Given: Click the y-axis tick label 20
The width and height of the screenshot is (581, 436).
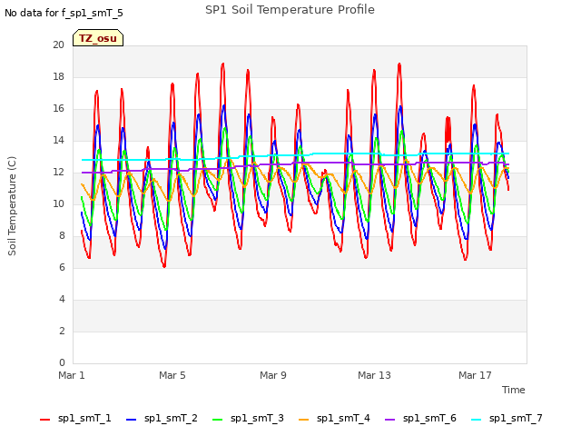Looking at the screenshot, I should (x=58, y=45).
